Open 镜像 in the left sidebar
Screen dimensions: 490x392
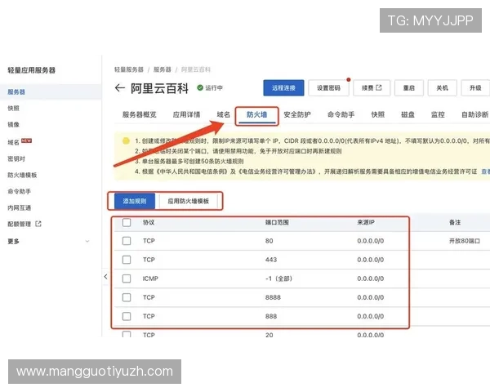point(13,124)
